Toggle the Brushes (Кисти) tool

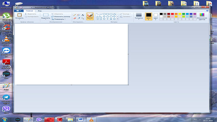tap(90, 15)
